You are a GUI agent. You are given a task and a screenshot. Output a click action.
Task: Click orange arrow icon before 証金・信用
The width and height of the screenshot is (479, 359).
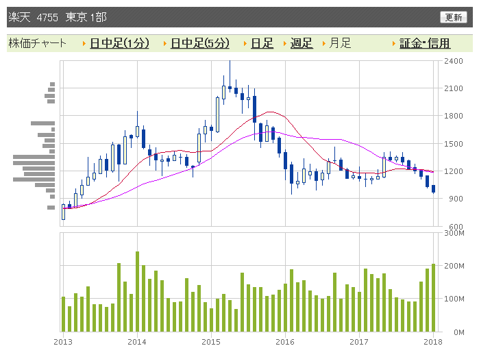coord(394,44)
